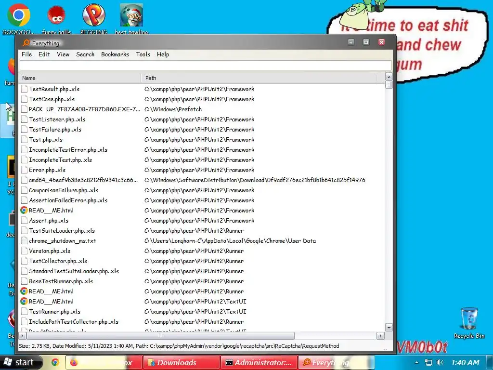Click SoftwareDistribution Download path cell
This screenshot has width=493, height=370.
tap(255, 180)
